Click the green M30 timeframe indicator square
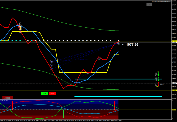 coord(159,78)
